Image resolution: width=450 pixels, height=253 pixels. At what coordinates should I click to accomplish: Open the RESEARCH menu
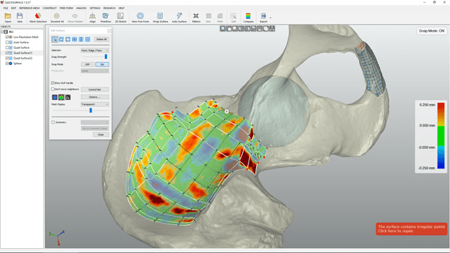tap(109, 8)
